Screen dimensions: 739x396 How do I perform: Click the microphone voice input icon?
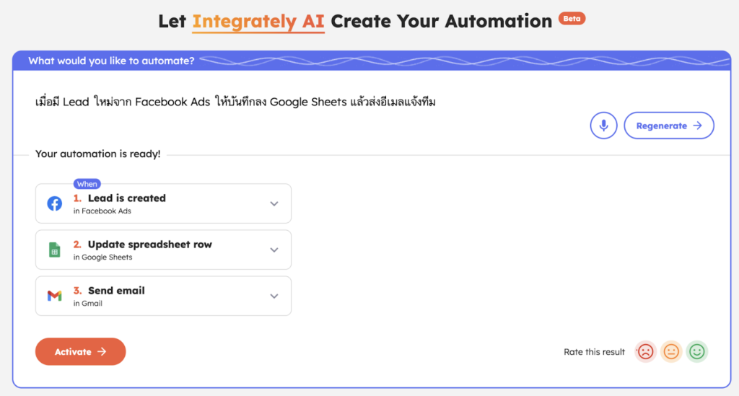603,126
